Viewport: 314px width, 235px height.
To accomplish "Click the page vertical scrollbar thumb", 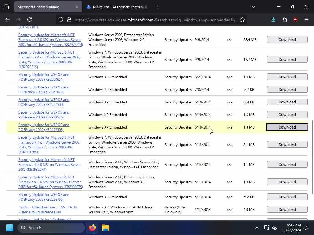I will (x=312, y=157).
